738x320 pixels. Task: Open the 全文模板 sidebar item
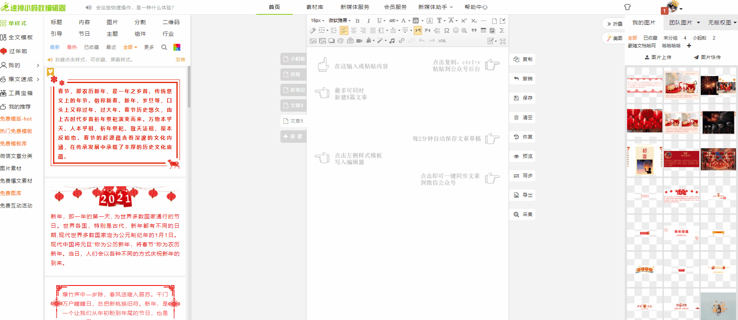(x=17, y=37)
